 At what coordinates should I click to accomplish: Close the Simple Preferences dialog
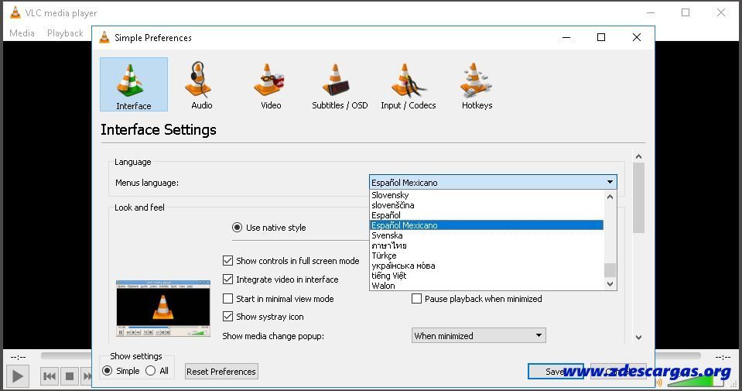637,37
